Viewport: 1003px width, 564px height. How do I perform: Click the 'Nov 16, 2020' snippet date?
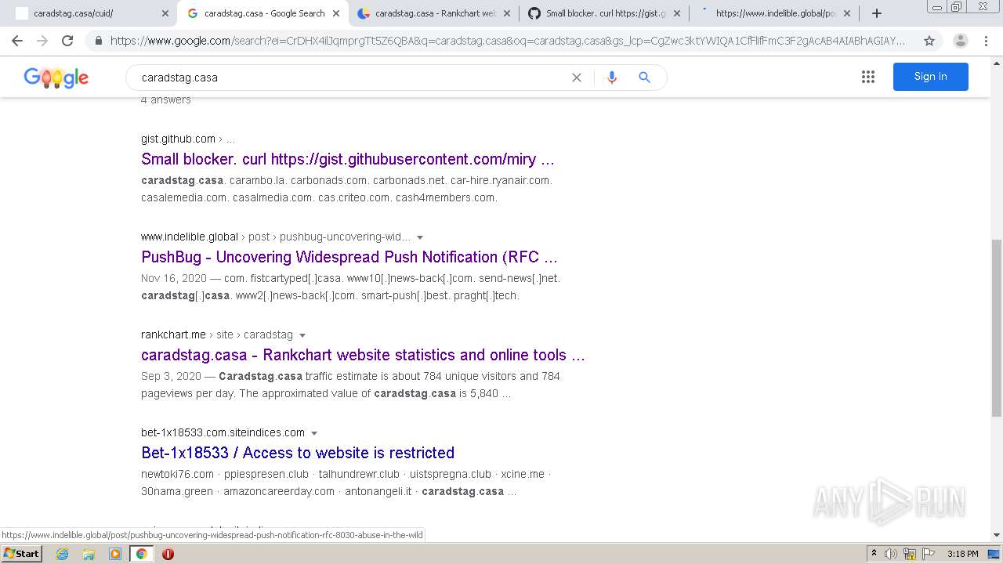174,278
